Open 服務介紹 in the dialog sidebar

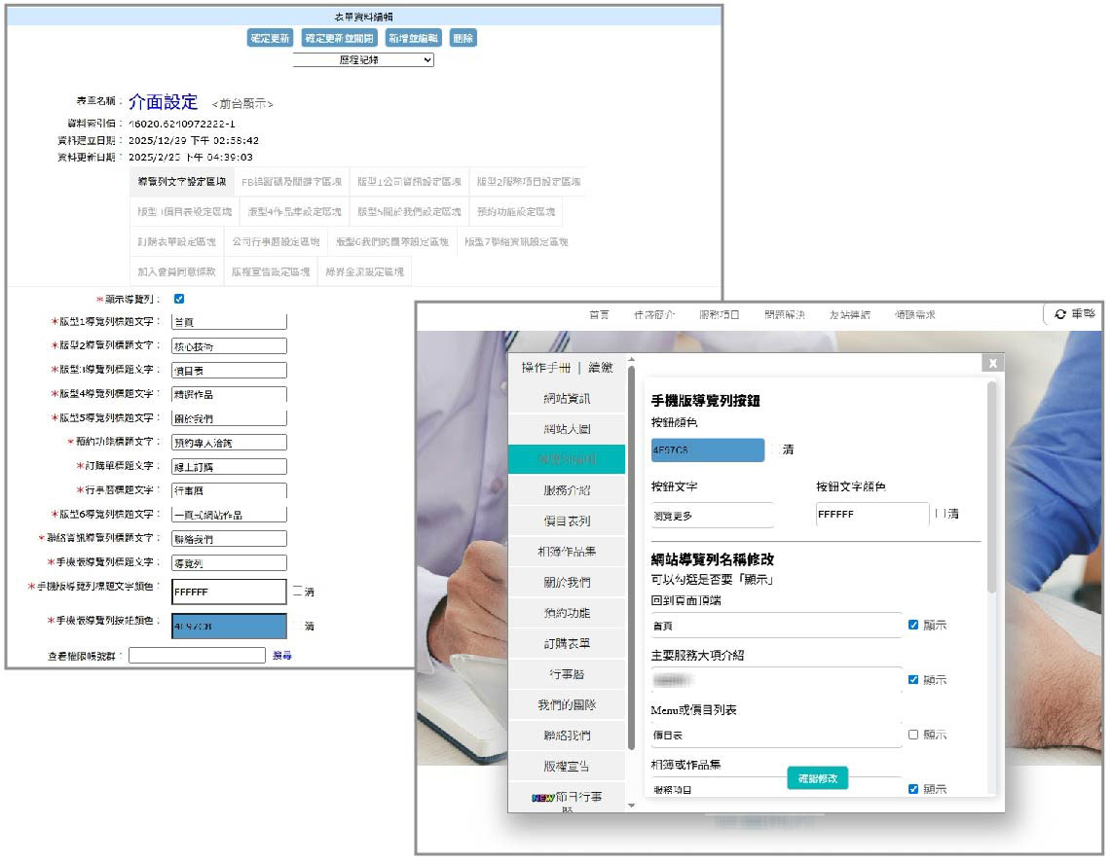pos(567,490)
